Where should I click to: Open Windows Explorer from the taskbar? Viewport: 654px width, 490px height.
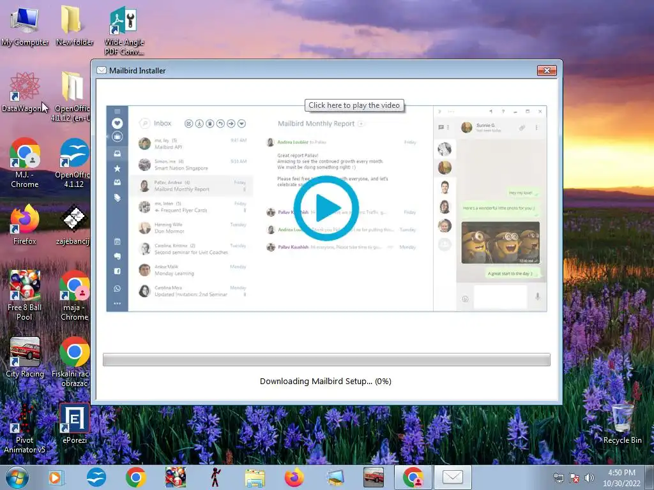pos(255,477)
